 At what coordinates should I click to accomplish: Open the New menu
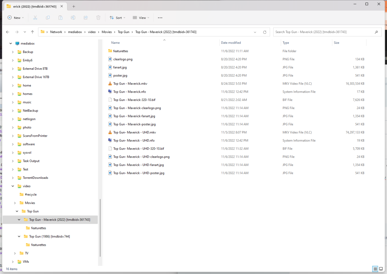click(15, 18)
